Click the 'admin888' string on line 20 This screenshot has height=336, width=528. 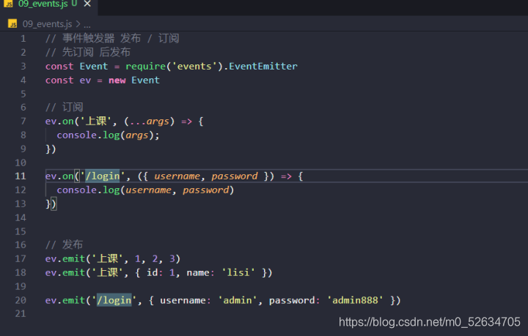click(x=355, y=300)
